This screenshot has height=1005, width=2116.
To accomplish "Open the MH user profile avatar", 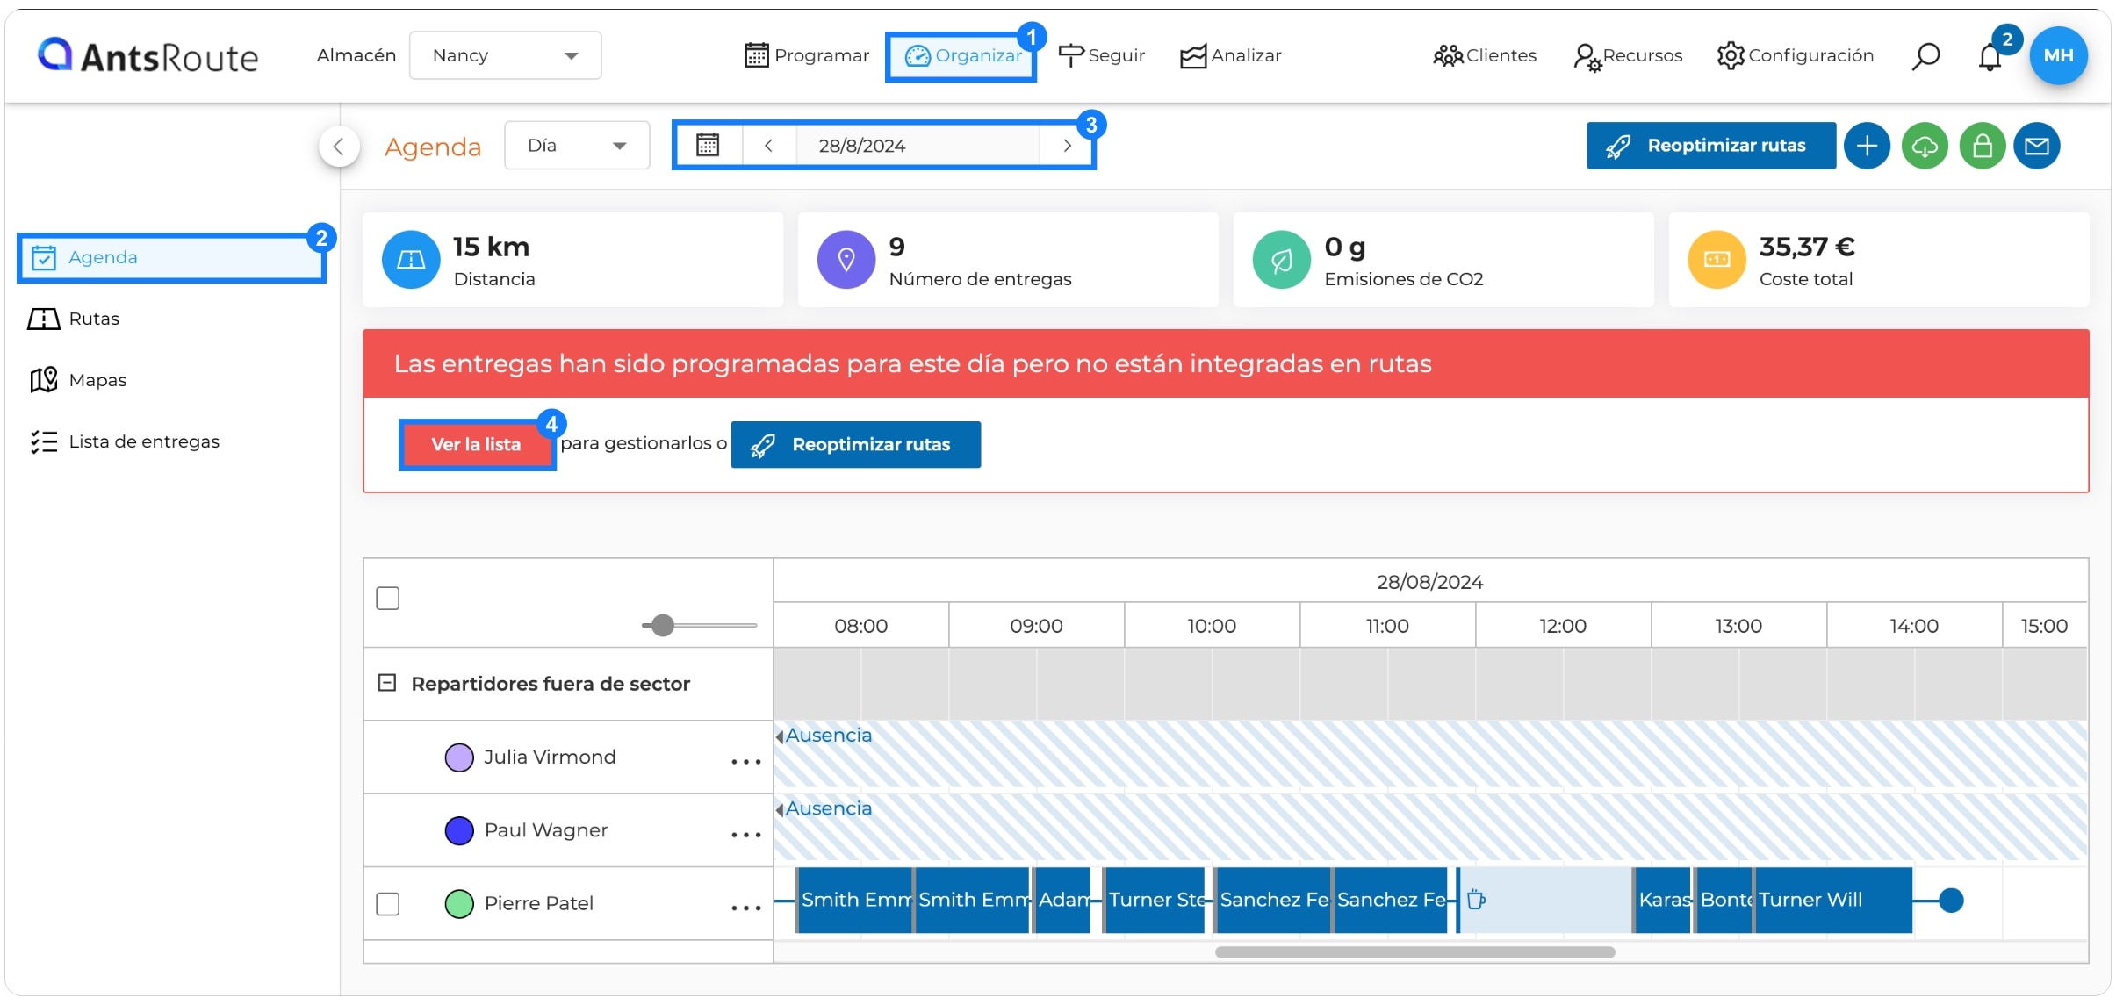I will click(2057, 55).
